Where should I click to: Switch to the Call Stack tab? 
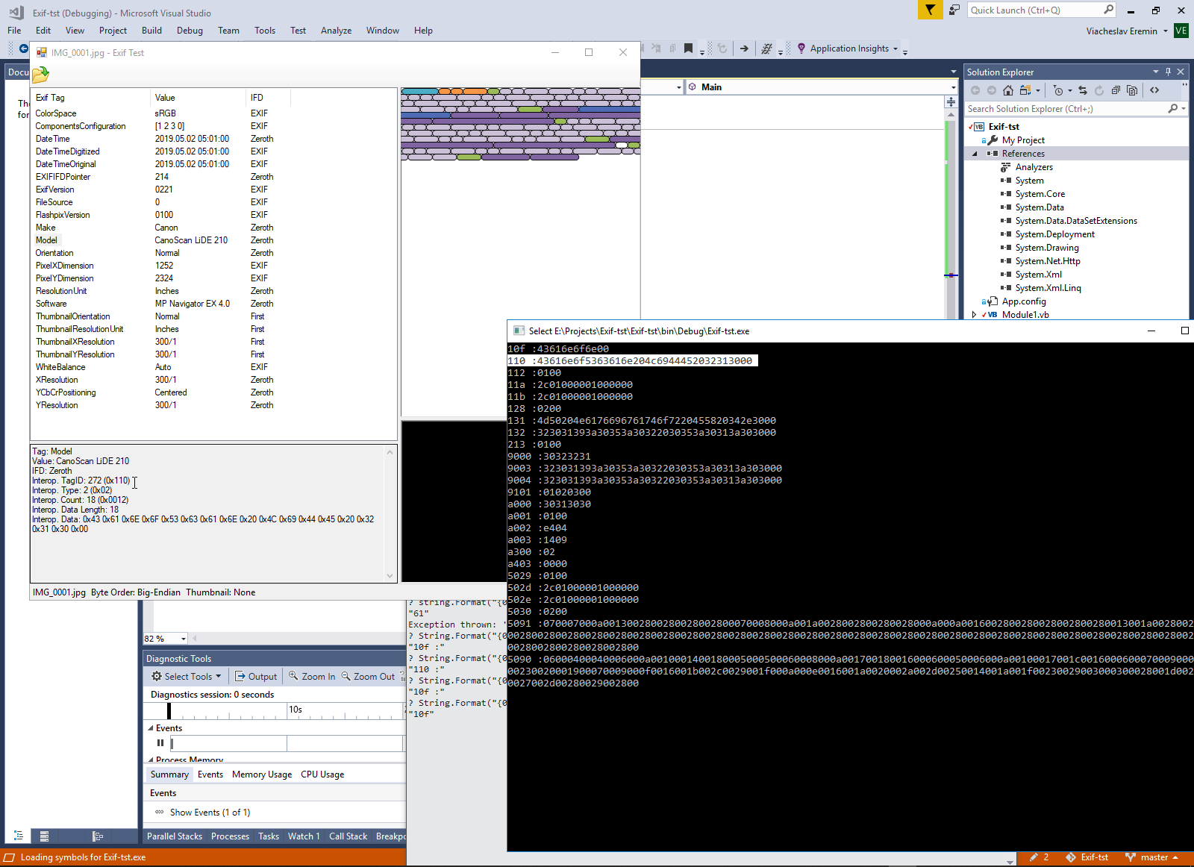[348, 836]
